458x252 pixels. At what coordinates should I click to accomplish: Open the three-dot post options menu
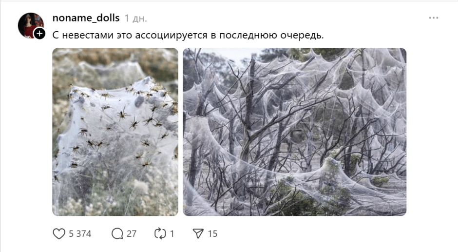coord(434,18)
